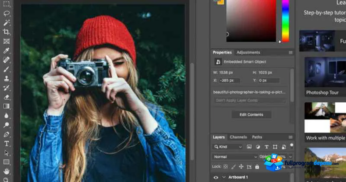Click the X position input field
Screen dimensions: 346x182
pos(229,81)
